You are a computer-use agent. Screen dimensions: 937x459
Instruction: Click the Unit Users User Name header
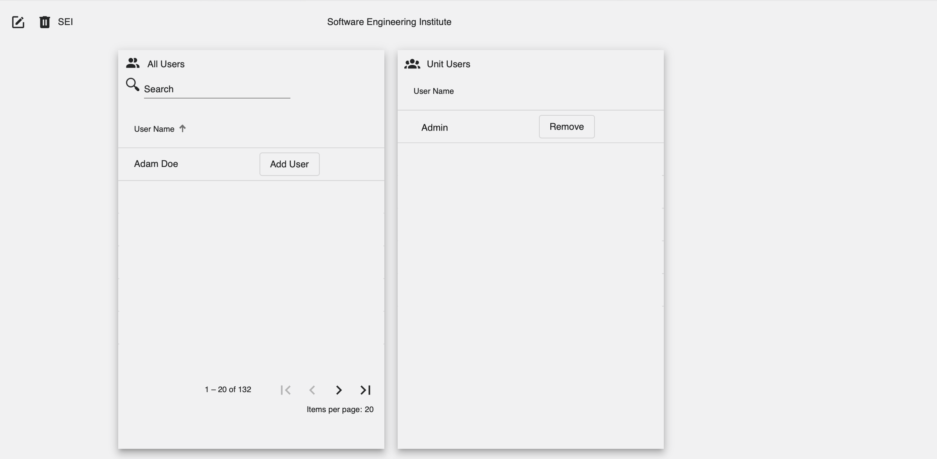pos(433,91)
